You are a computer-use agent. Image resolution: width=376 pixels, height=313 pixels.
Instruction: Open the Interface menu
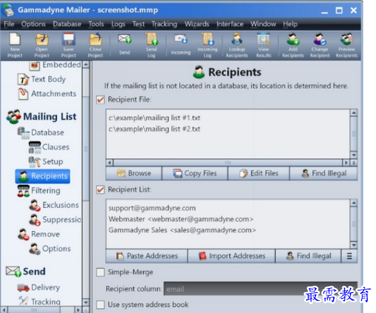pos(230,24)
